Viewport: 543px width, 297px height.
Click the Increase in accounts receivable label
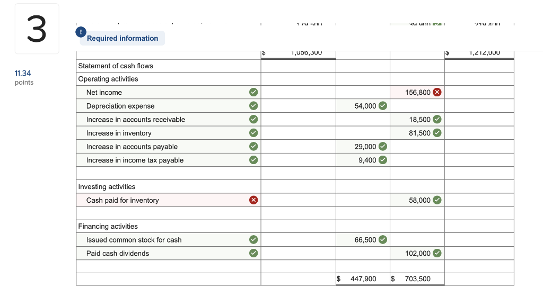[x=135, y=119]
